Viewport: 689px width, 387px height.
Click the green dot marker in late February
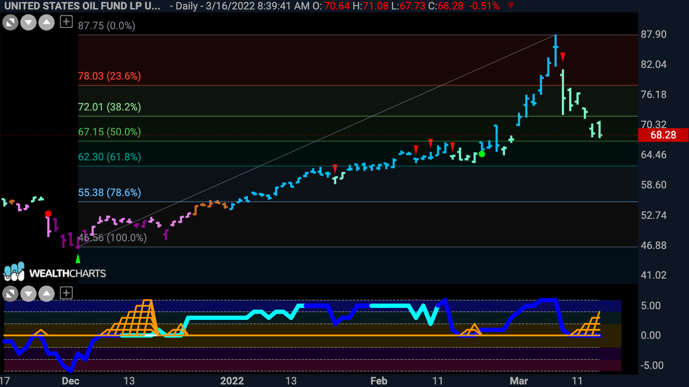[x=482, y=154]
